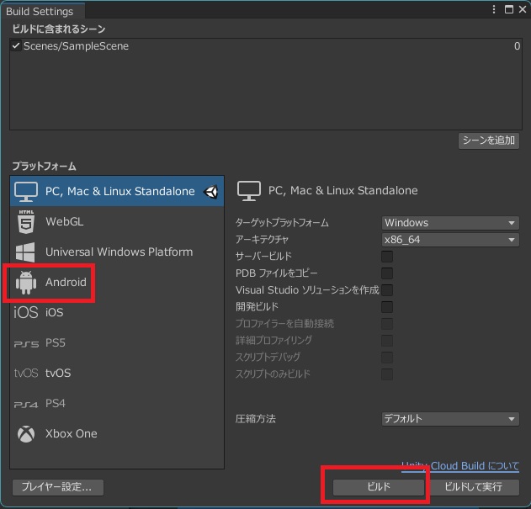
Task: Click the ビルド button
Action: pyautogui.click(x=379, y=487)
